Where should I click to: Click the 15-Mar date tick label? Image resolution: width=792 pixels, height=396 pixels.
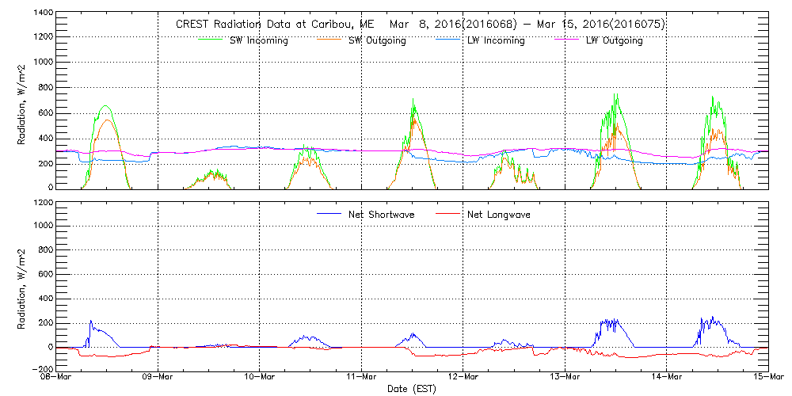(767, 379)
